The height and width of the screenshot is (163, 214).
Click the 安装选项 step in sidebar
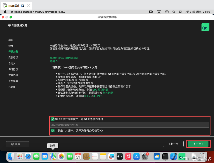click(x=13, y=57)
